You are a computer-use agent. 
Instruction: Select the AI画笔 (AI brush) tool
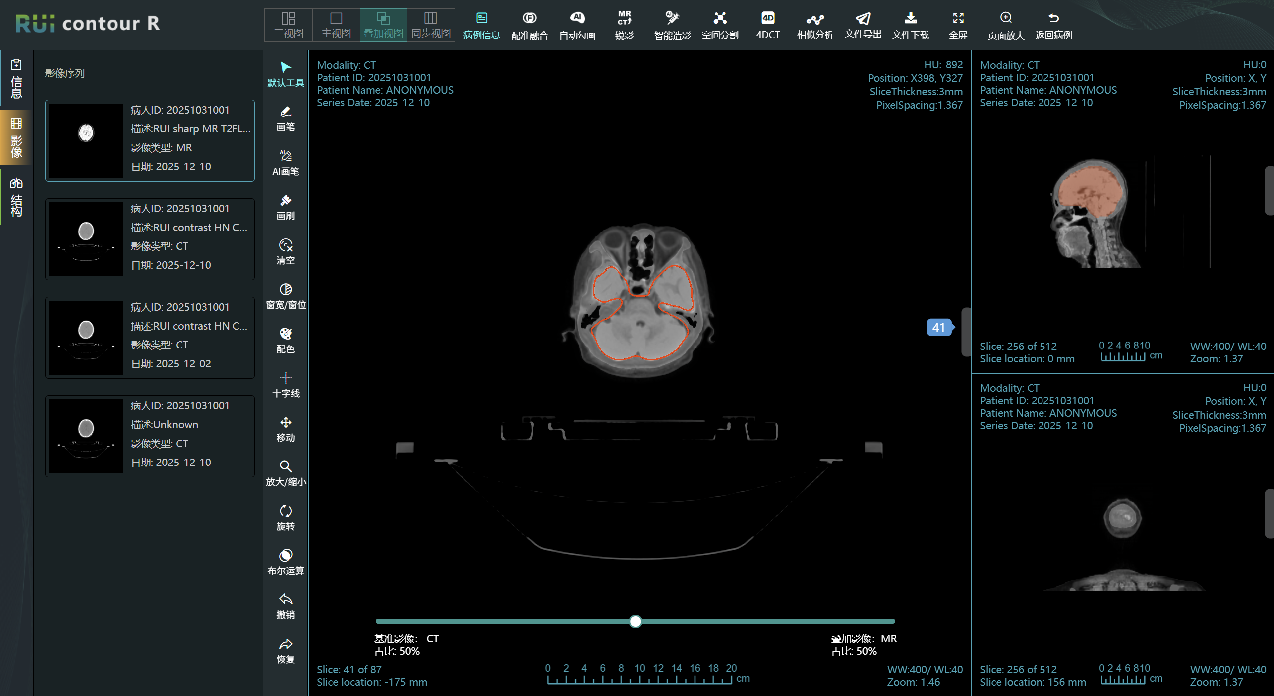(x=285, y=162)
